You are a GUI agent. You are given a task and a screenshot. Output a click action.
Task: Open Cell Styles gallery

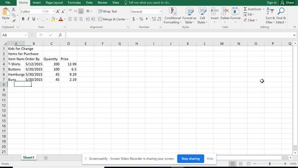(202, 16)
